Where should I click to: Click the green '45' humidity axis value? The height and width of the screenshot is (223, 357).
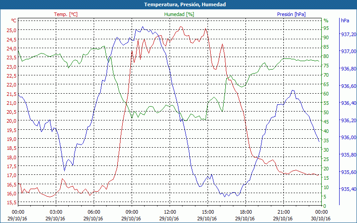(326, 122)
